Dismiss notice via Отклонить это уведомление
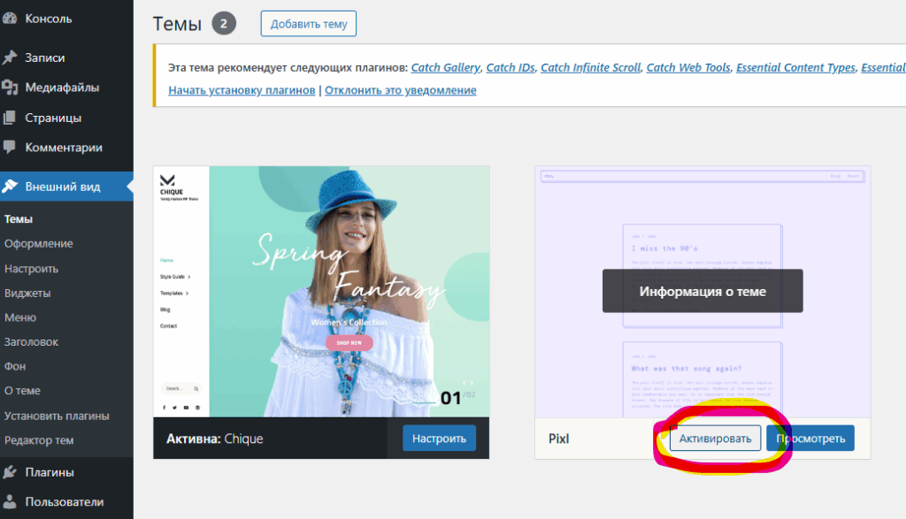This screenshot has height=519, width=906. tap(400, 90)
